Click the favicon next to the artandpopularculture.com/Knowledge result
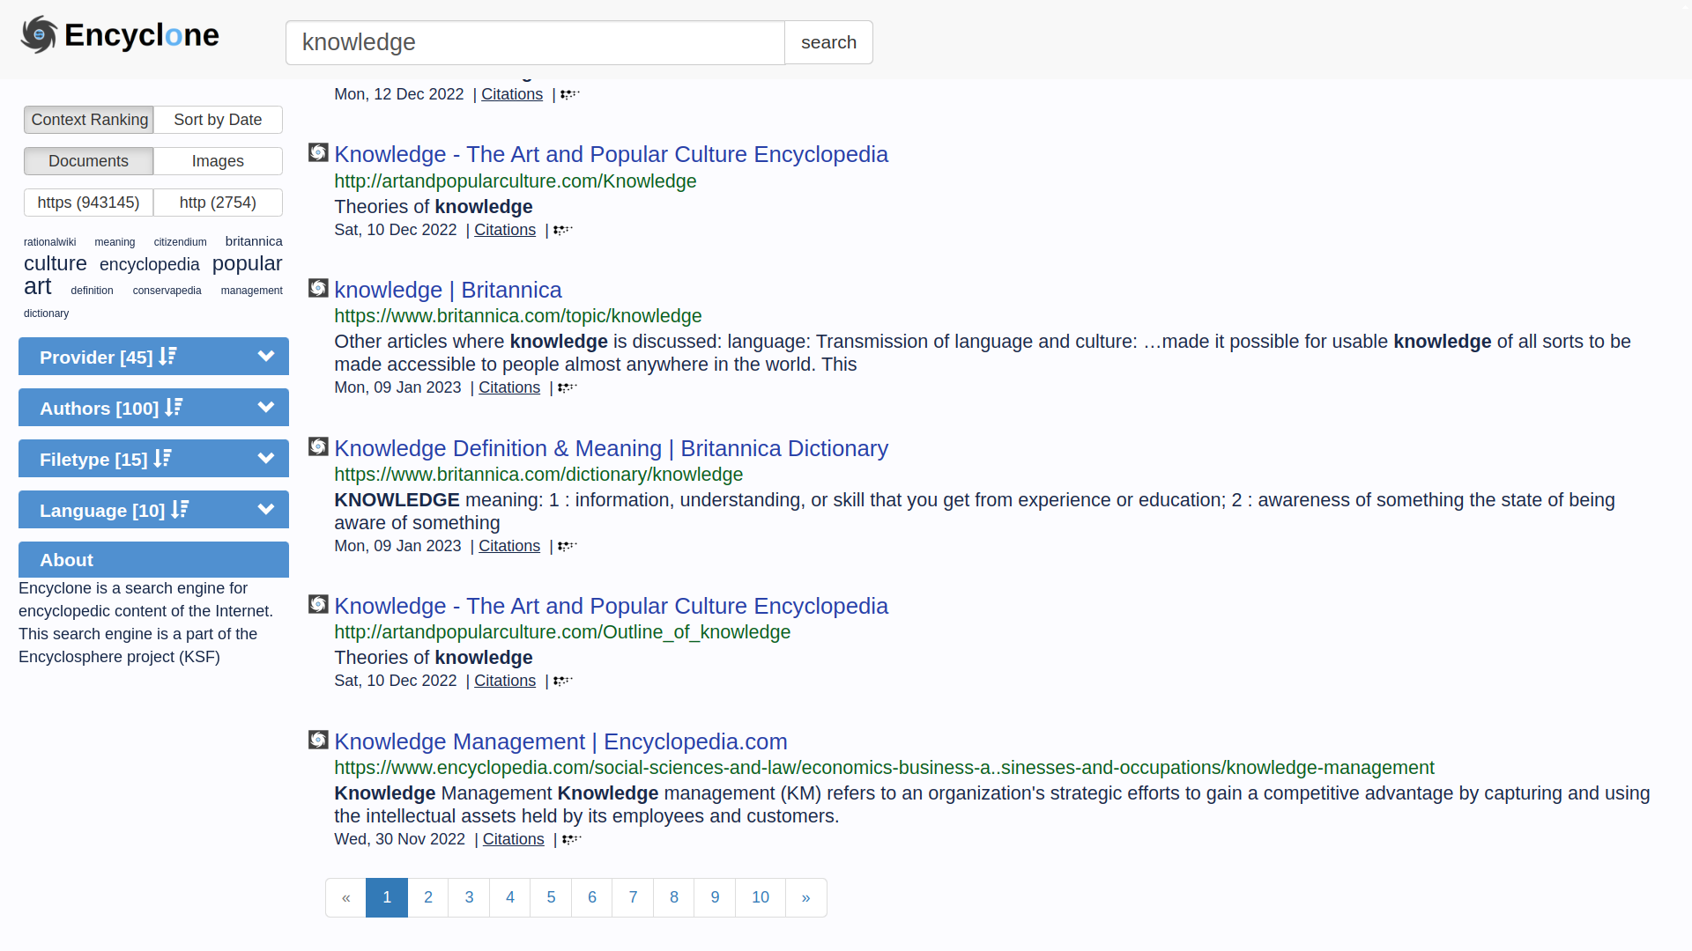 click(318, 152)
